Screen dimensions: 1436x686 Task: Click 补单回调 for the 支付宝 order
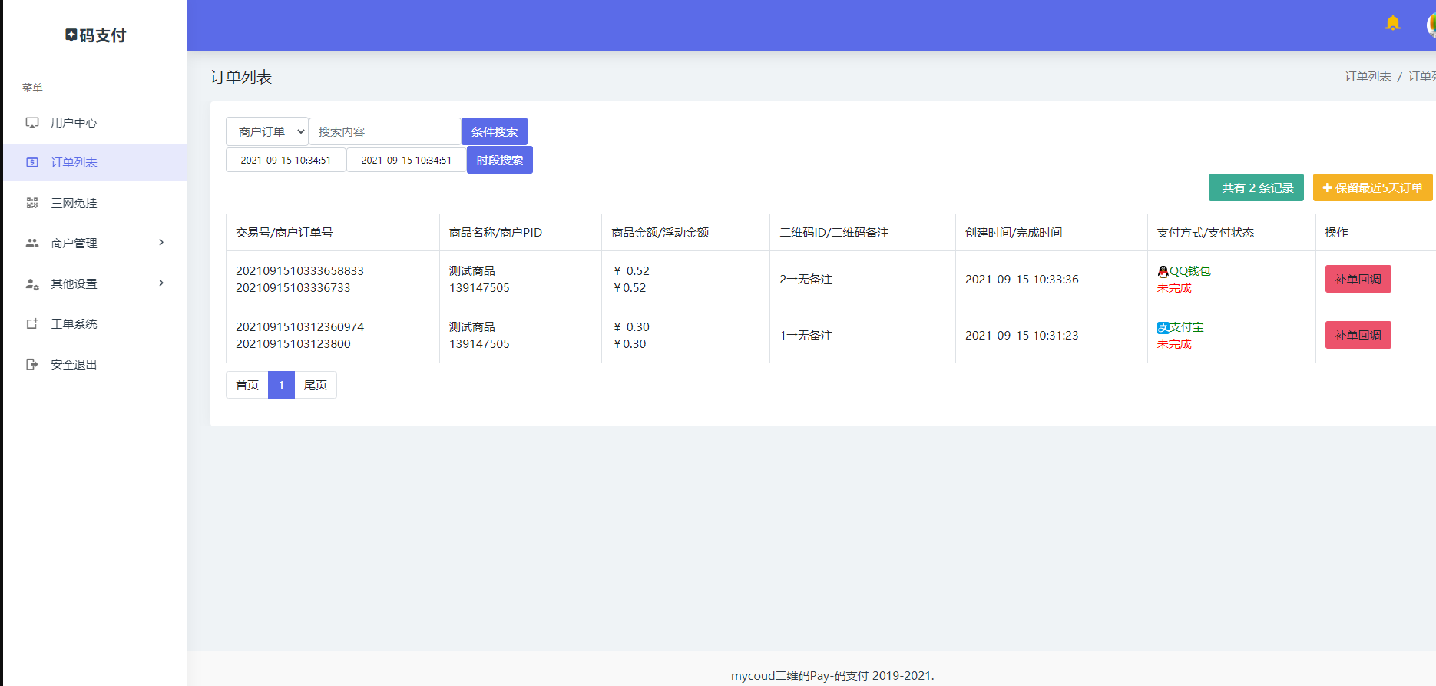point(1358,336)
